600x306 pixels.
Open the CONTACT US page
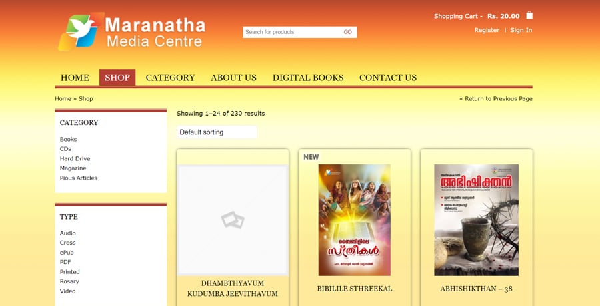387,78
